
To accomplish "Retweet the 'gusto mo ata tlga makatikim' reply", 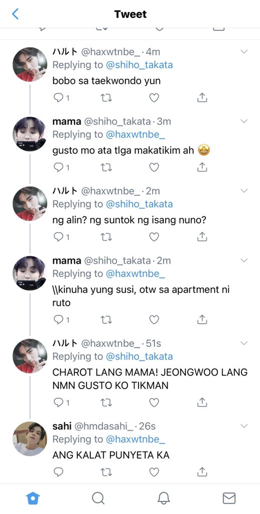I will point(106,168).
